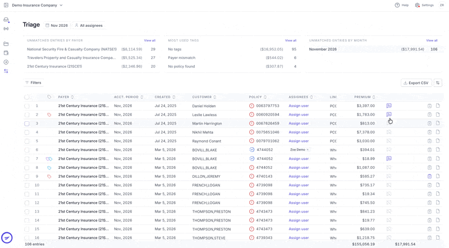Image resolution: width=449 pixels, height=248 pixels.
Task: Open the Filters button
Action: tap(34, 83)
